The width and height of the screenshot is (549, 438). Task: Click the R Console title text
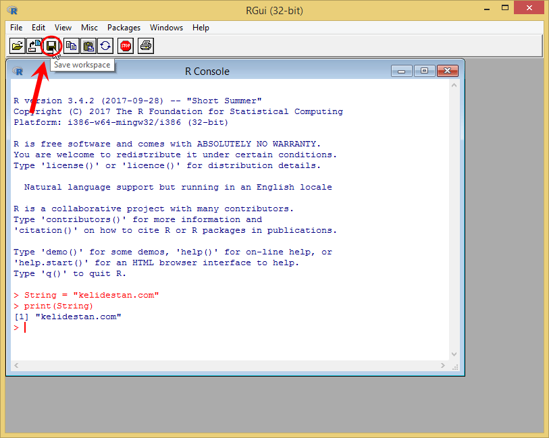[207, 72]
